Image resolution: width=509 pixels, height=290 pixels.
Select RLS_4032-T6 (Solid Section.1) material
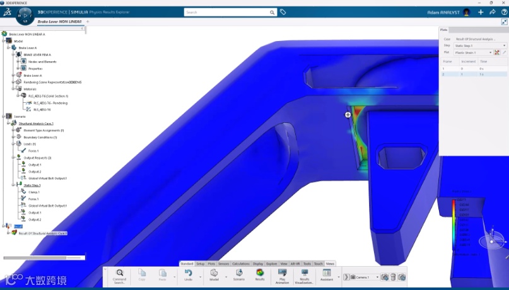click(x=48, y=96)
